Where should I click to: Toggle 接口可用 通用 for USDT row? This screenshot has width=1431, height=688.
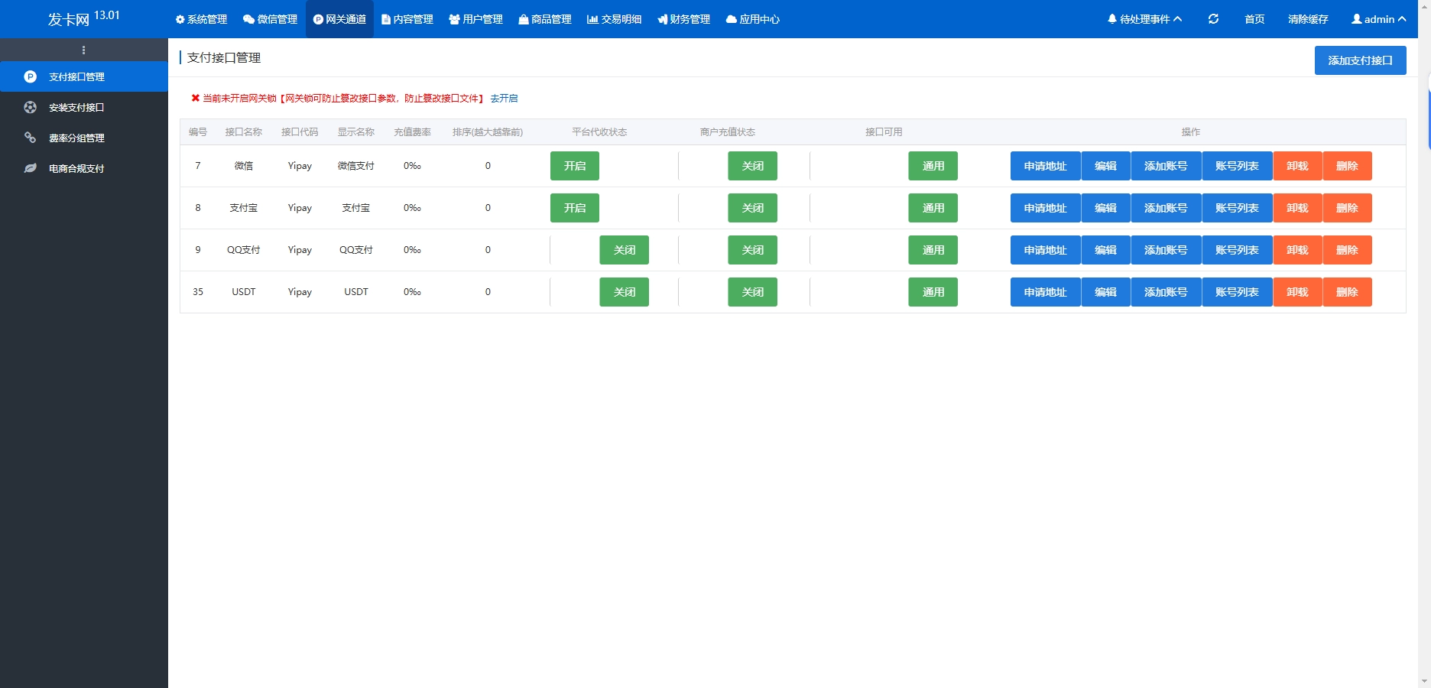pos(933,292)
